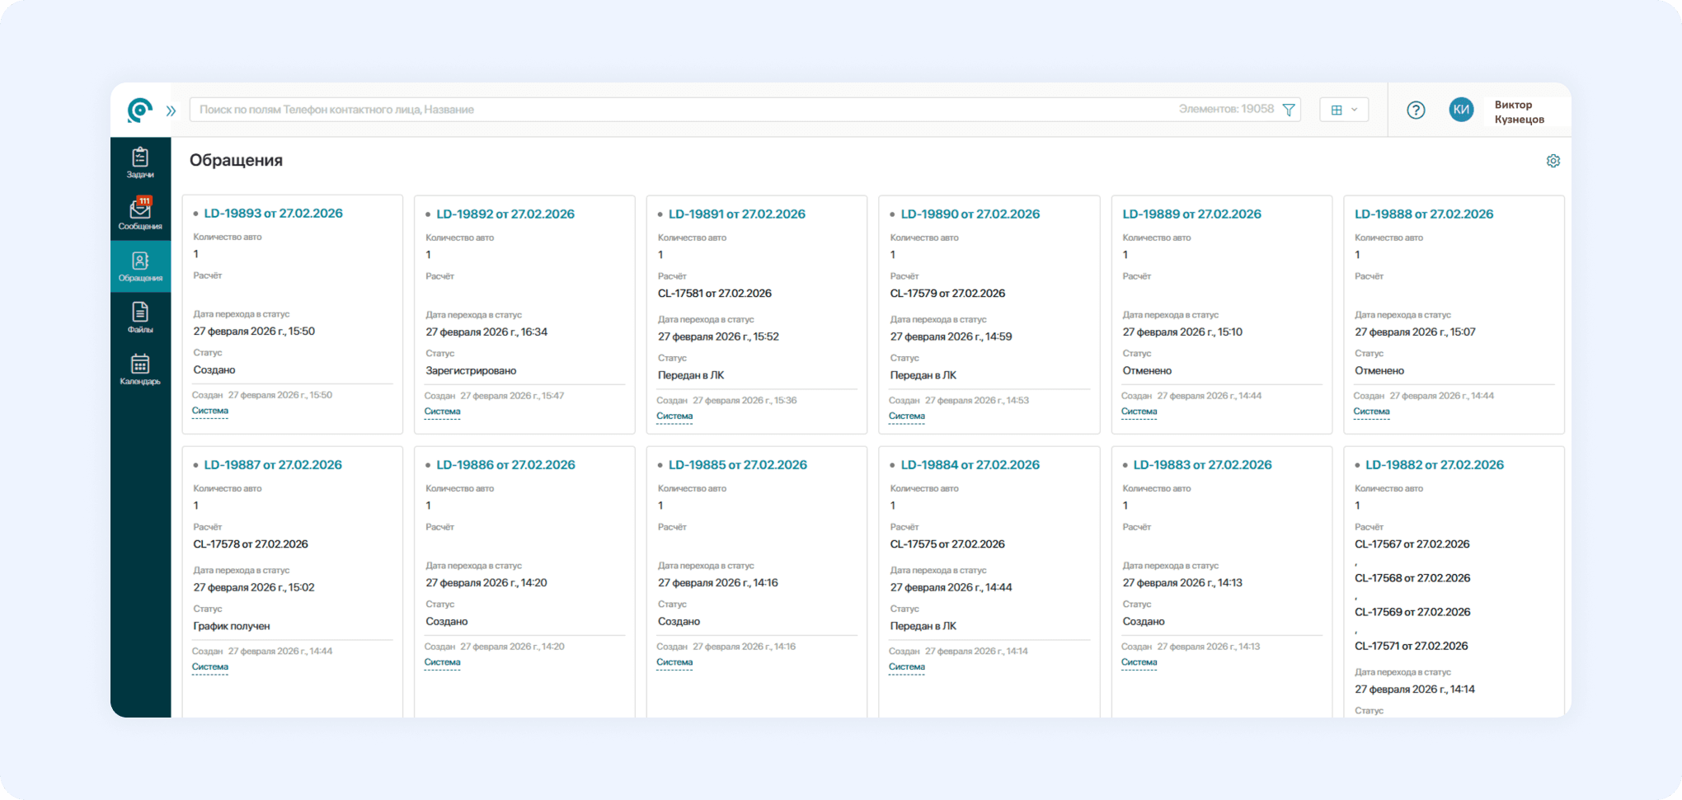Open the view mode dropdown
Screen dimensions: 1682x800
click(1344, 110)
